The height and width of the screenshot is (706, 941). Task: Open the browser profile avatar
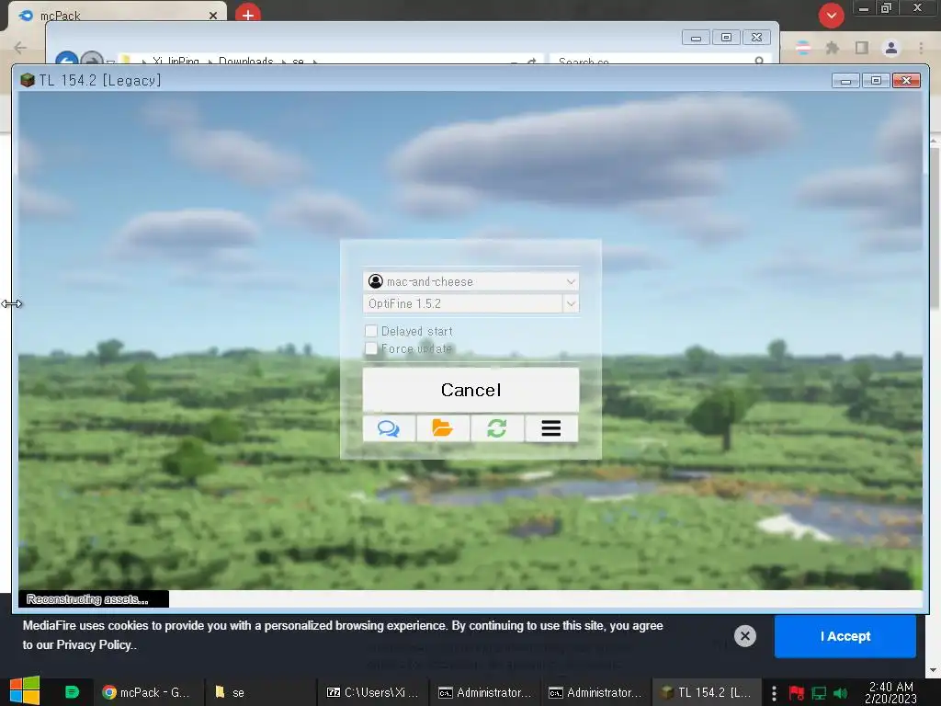(x=891, y=48)
